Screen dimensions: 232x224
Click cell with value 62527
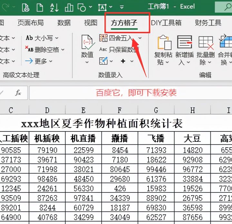tap(156, 217)
